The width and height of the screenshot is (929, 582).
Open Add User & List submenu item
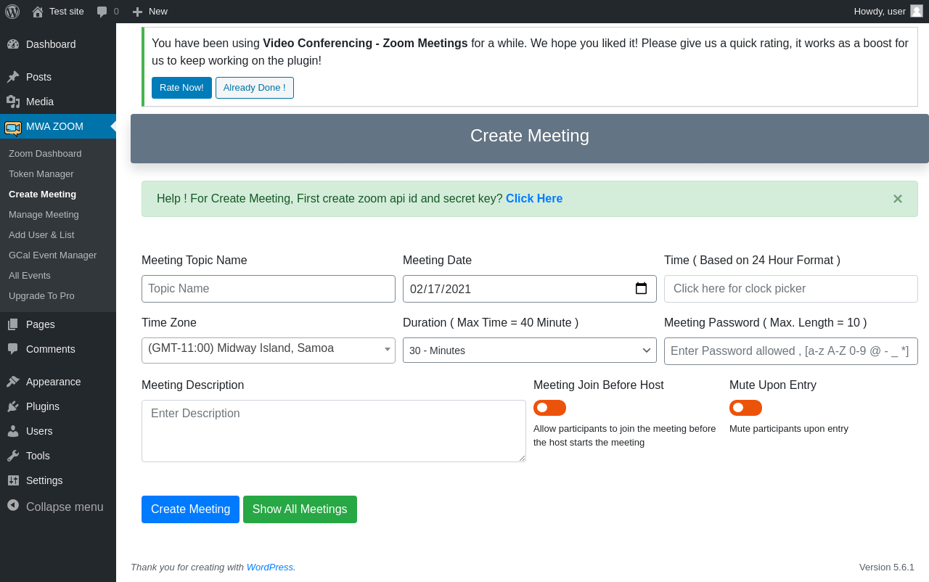click(x=41, y=235)
